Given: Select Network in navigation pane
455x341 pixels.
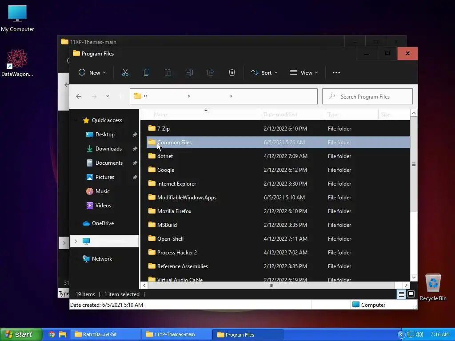Looking at the screenshot, I should coord(102,259).
